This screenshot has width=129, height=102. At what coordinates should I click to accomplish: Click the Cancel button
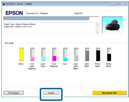pos(51,93)
